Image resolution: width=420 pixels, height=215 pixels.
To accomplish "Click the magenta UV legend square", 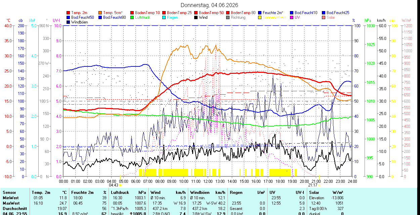I will coord(292,17).
